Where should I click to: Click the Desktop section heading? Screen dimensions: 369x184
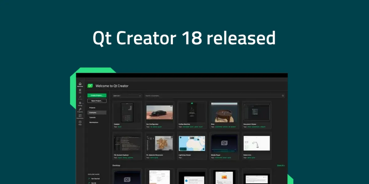[116, 166]
